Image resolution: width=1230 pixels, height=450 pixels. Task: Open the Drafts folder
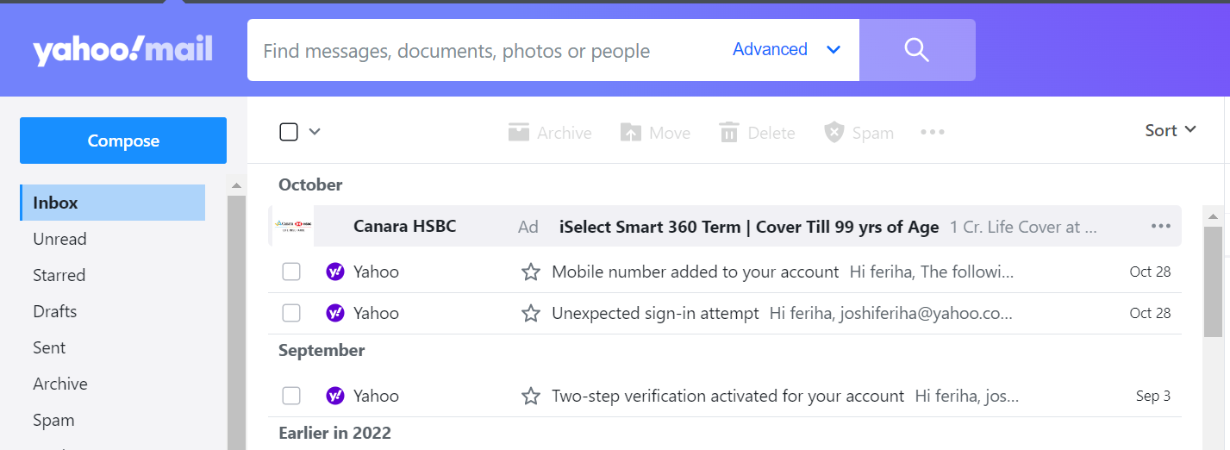click(113, 311)
